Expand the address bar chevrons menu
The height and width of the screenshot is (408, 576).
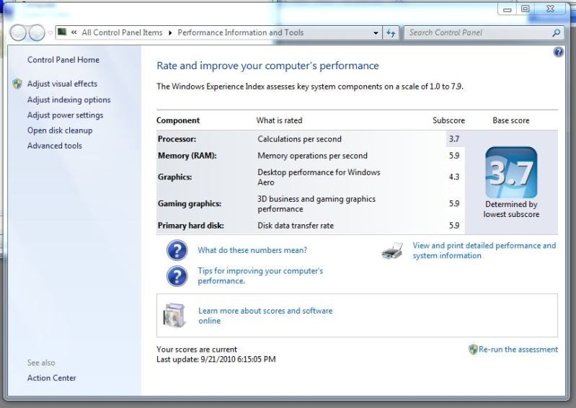(74, 32)
